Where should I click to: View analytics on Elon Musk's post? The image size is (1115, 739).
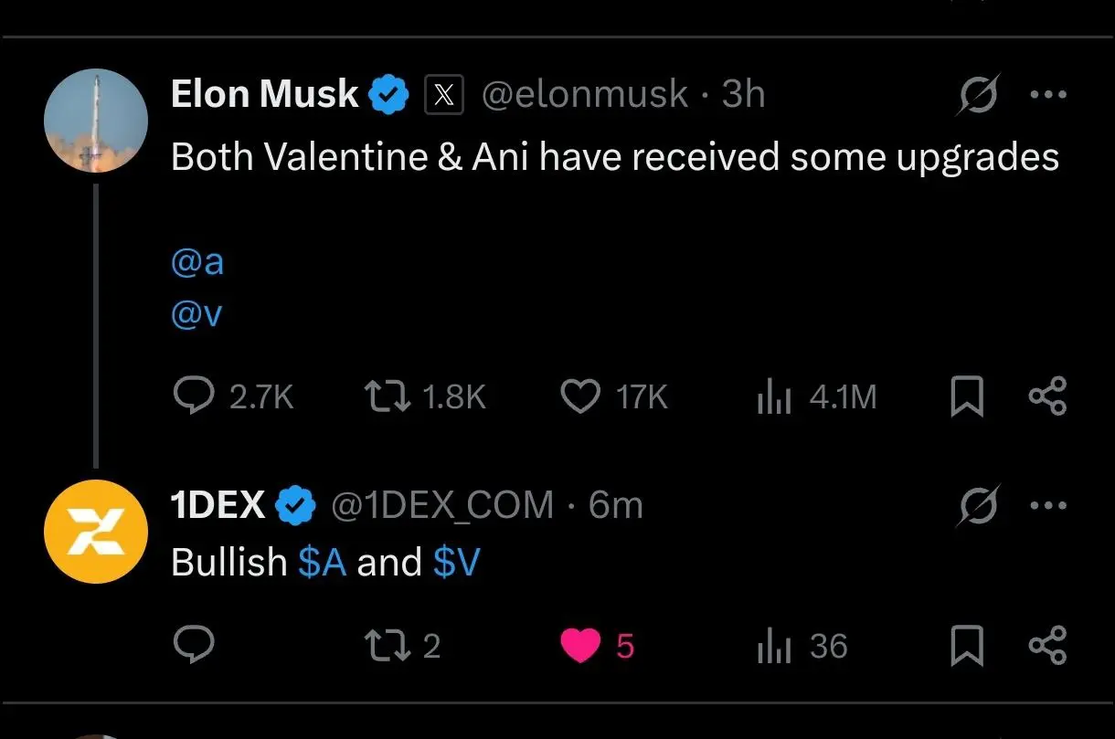(x=773, y=397)
